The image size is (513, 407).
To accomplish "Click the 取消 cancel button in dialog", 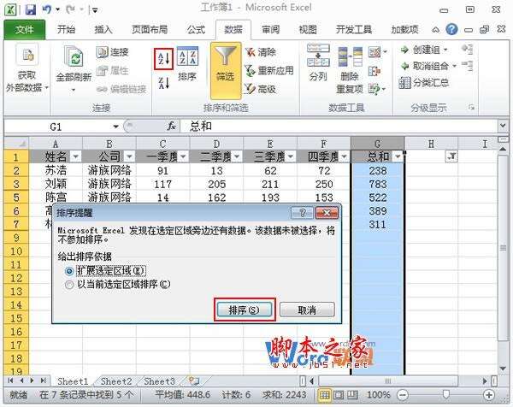I will (x=307, y=310).
